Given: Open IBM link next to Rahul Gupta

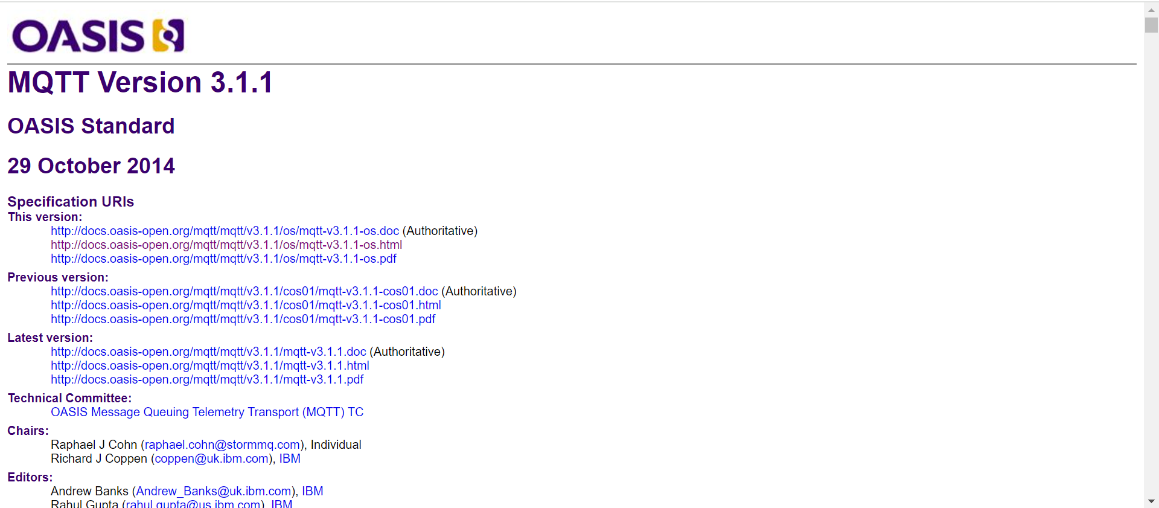Looking at the screenshot, I should (282, 504).
